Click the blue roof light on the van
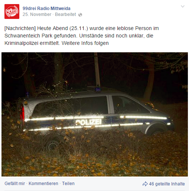189x191 pixels. (x=98, y=89)
